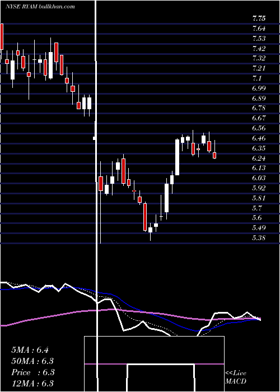Click the 7.32 price axis label
This screenshot has height=392, width=280.
(x=259, y=58)
